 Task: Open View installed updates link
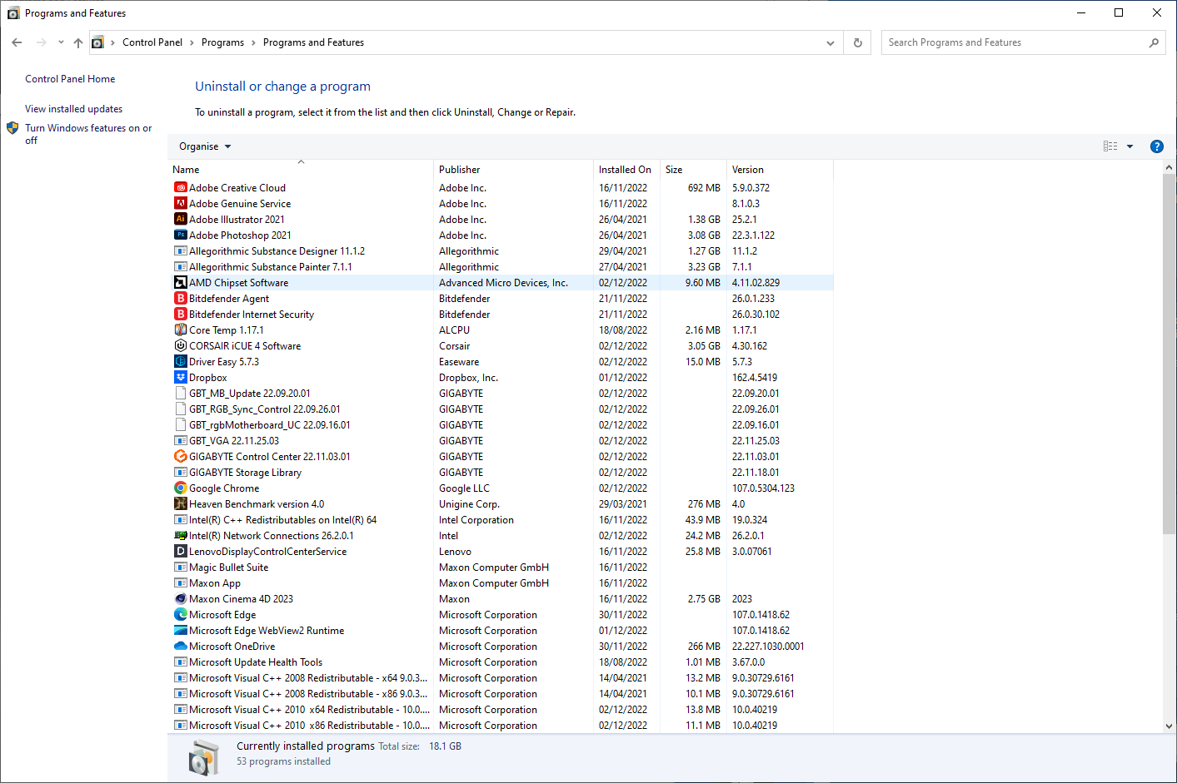tap(73, 109)
